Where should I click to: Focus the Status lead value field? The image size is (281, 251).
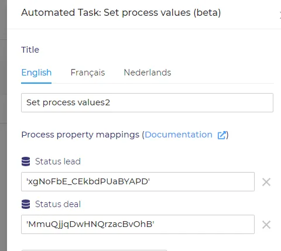click(x=138, y=181)
